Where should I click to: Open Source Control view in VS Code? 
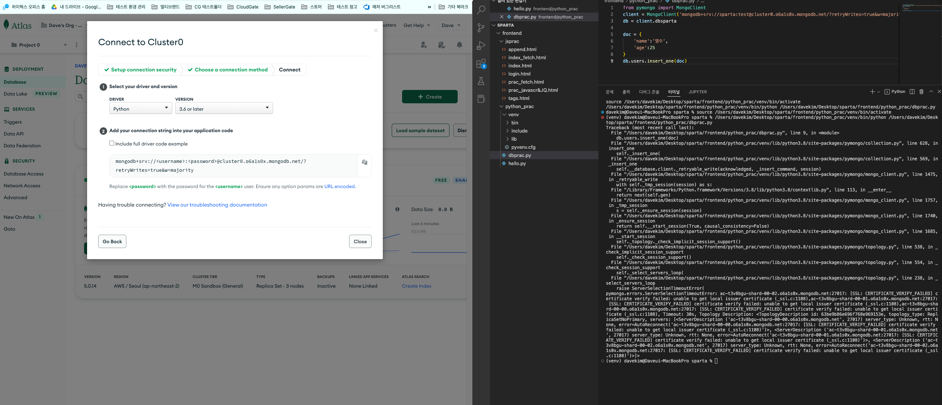(481, 28)
